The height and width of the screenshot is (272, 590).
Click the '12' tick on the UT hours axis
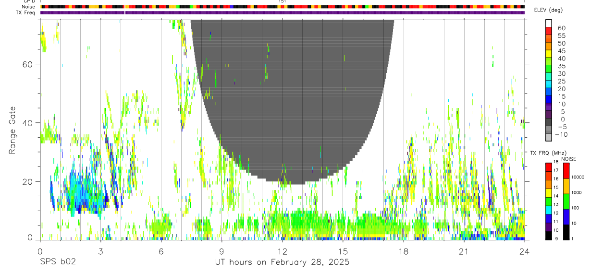tap(282, 252)
